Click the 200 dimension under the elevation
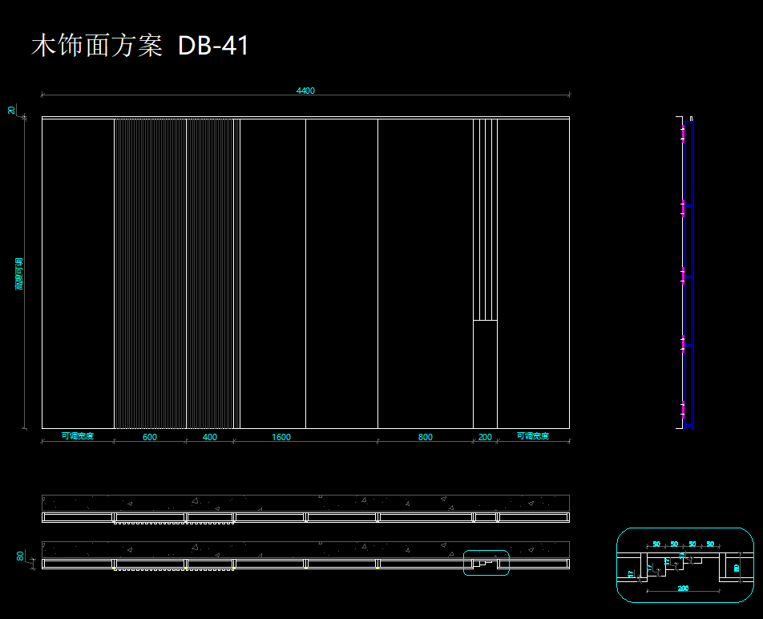Image resolution: width=763 pixels, height=619 pixels. coord(485,437)
